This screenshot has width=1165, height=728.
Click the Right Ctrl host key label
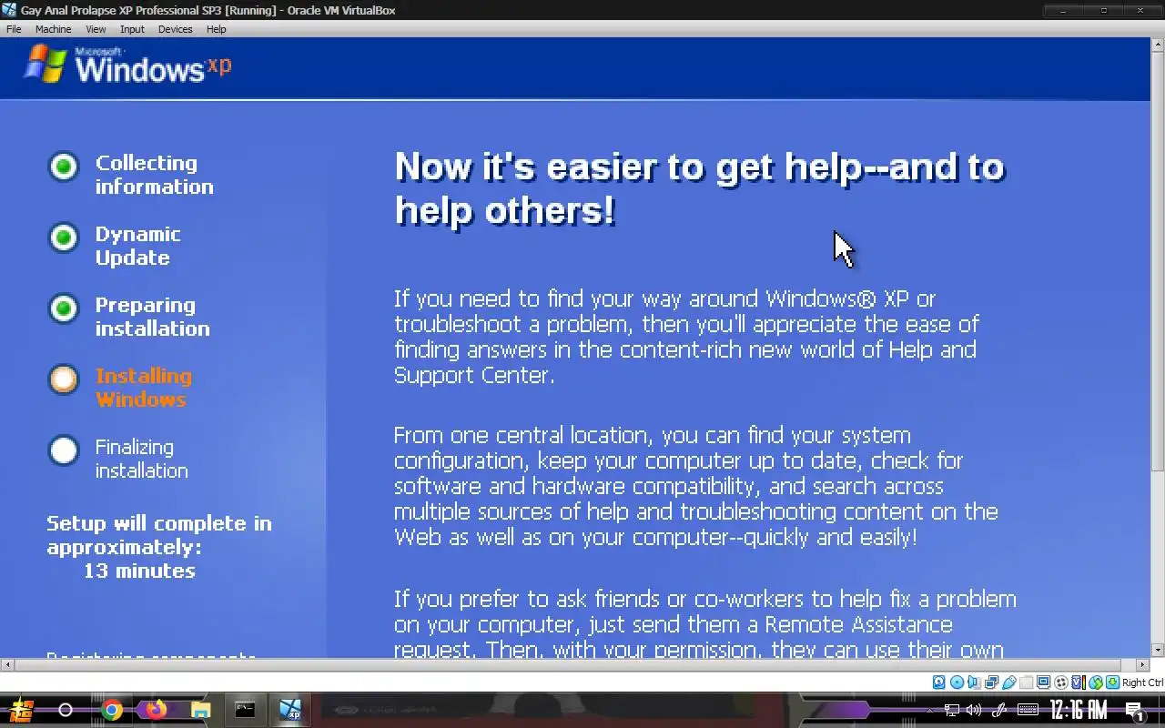tap(1143, 682)
